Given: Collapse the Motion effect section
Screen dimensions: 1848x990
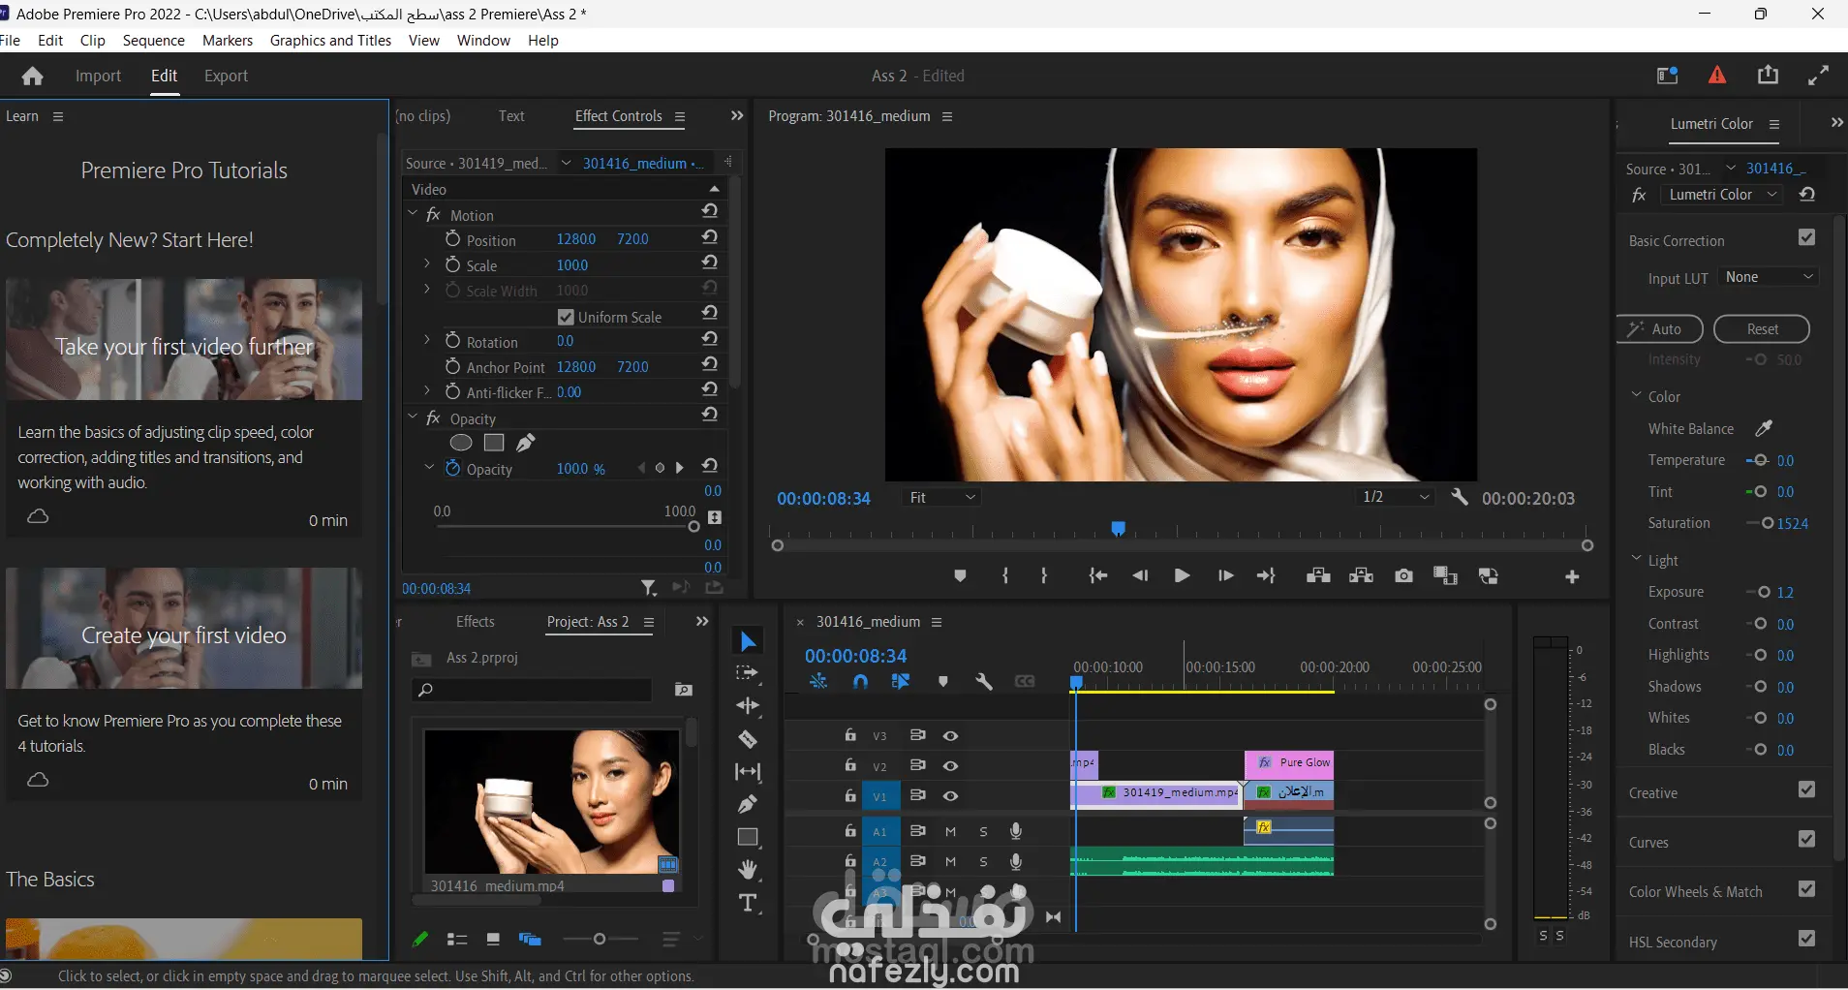Looking at the screenshot, I should [x=413, y=213].
